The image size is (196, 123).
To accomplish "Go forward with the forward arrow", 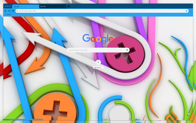I will (x=9, y=11).
